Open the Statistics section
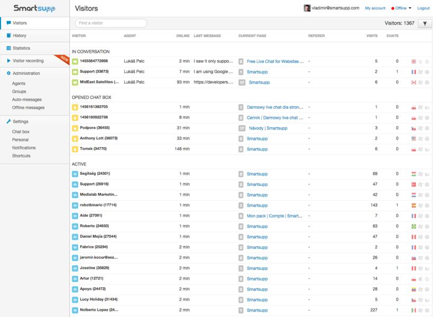Image resolution: width=433 pixels, height=317 pixels. (35, 48)
